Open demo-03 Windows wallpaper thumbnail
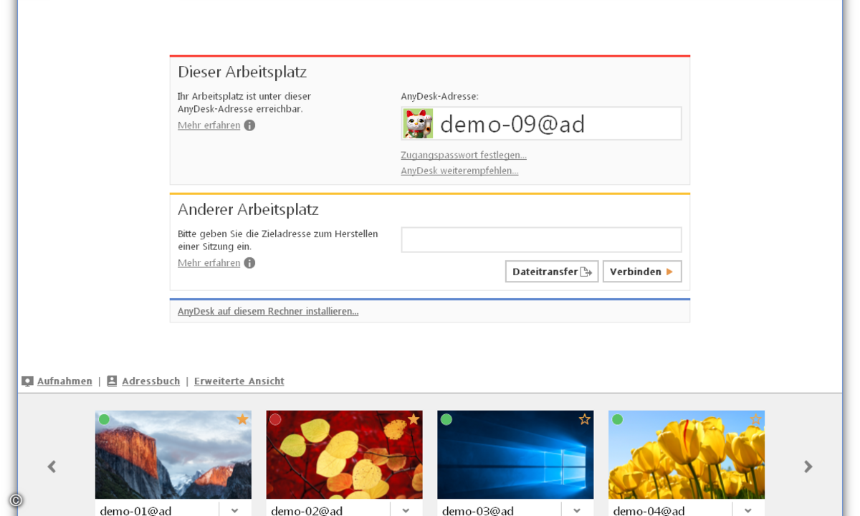This screenshot has width=860, height=516. pyautogui.click(x=515, y=454)
